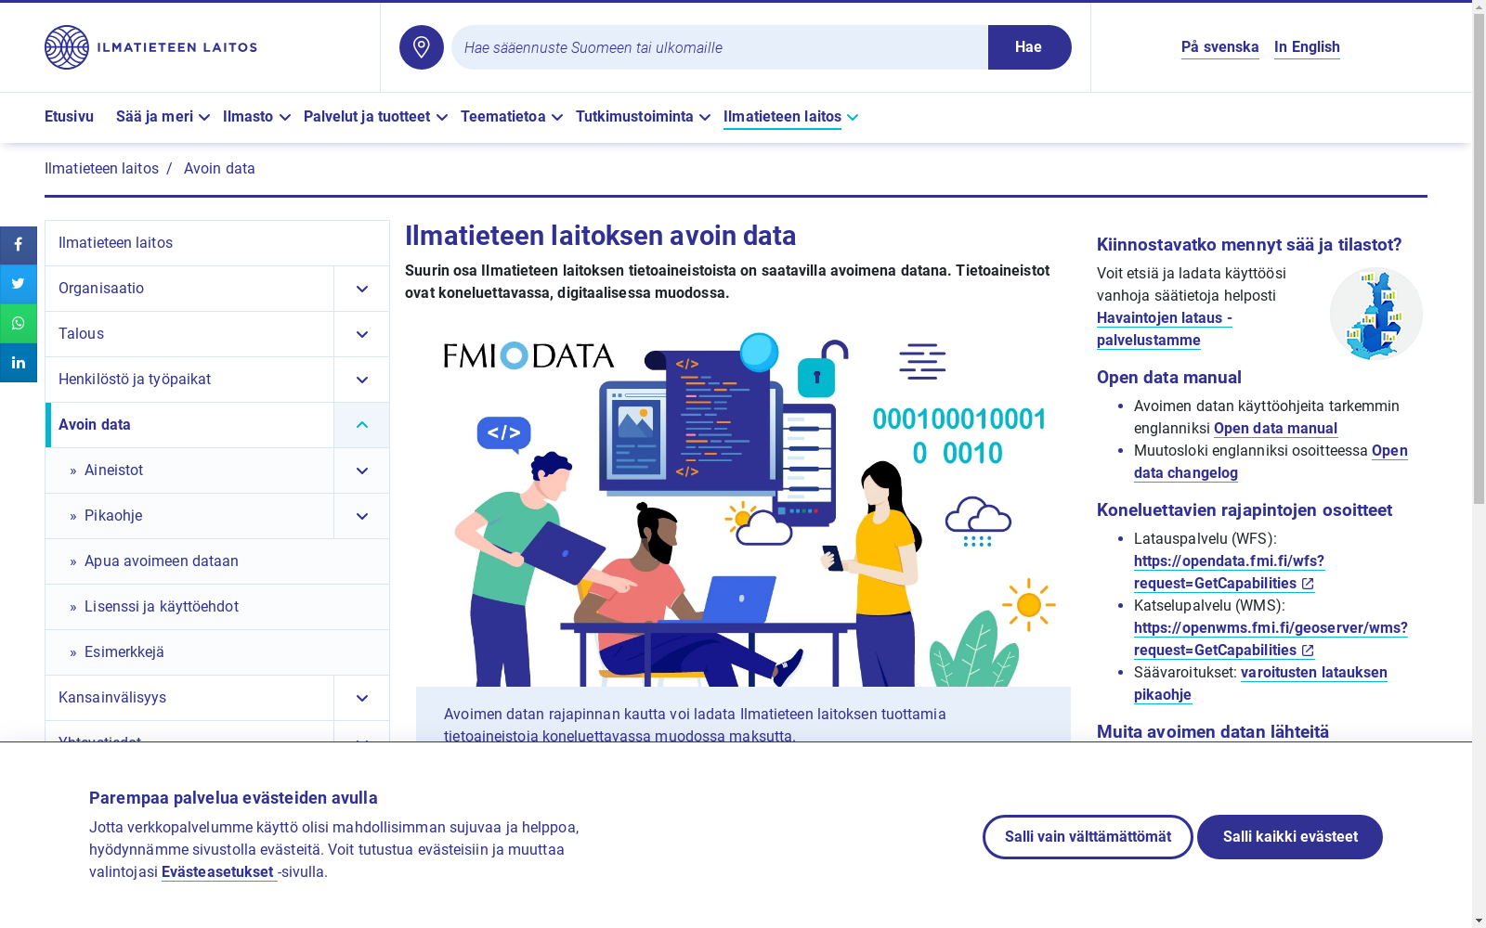Viewport: 1486px width, 928px height.
Task: Click the scrollbar up arrow
Action: click(x=1479, y=6)
